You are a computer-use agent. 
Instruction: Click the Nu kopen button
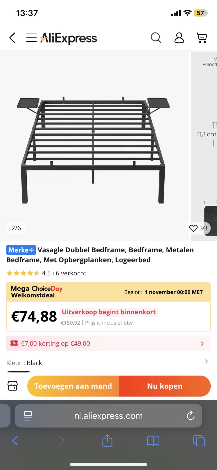165,386
